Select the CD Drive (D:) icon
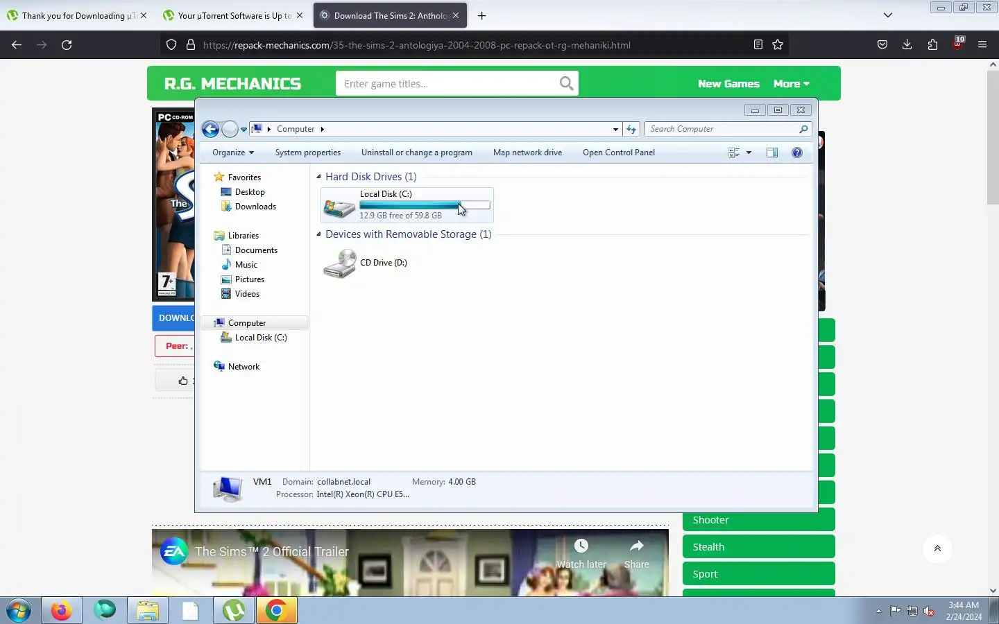The image size is (999, 624). coord(339,263)
